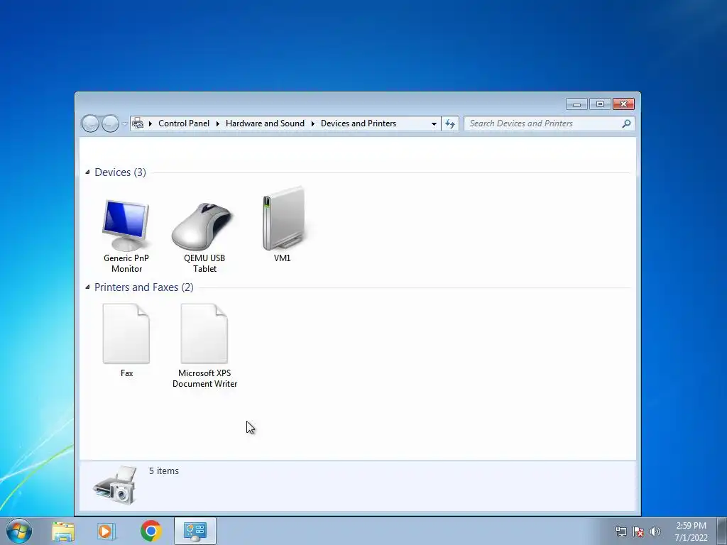
Task: Navigate to Control Panel breadcrumb
Action: pyautogui.click(x=184, y=123)
